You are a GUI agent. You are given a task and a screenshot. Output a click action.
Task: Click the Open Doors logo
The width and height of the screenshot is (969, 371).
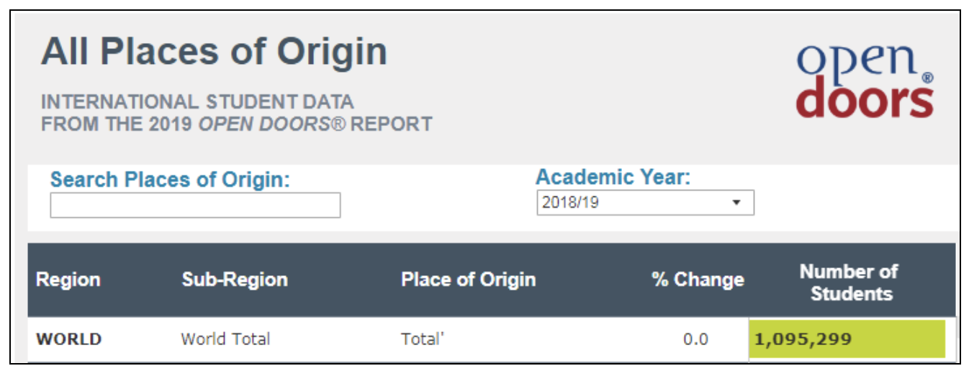[865, 82]
